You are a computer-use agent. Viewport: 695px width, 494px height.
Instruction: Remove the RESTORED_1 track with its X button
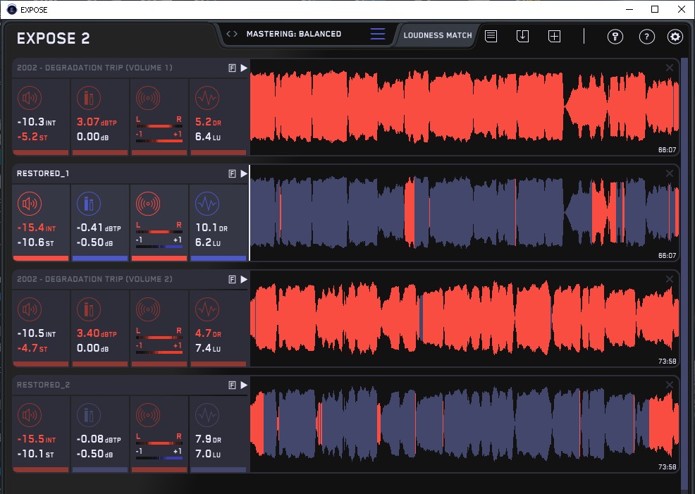tap(670, 173)
